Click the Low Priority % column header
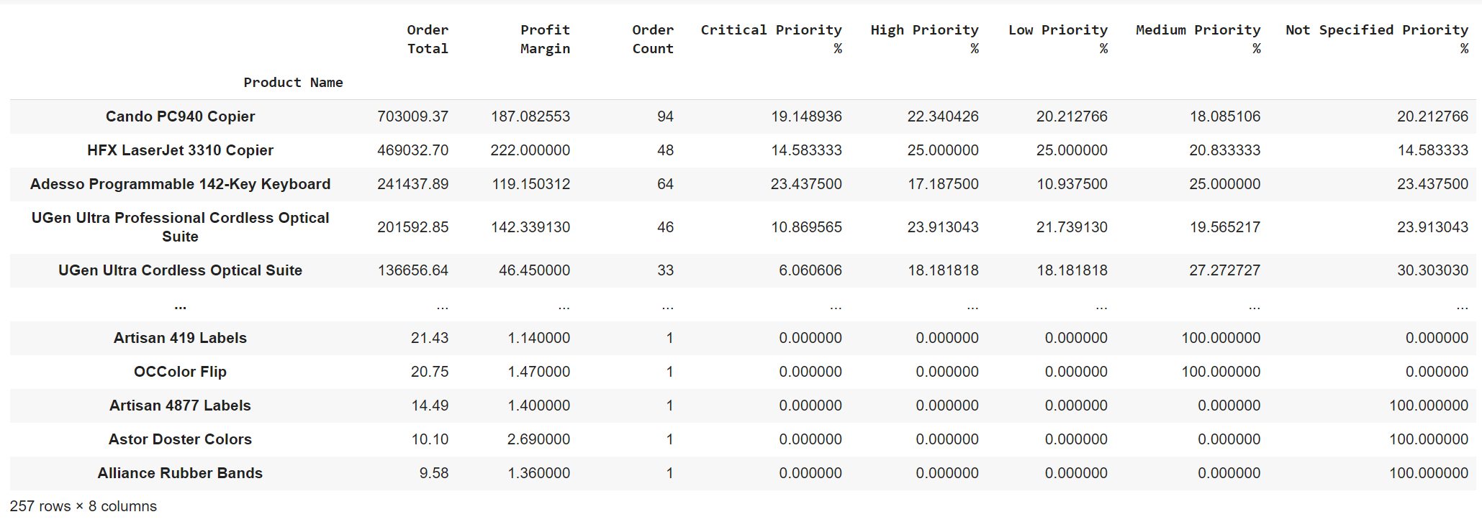 pos(1057,39)
